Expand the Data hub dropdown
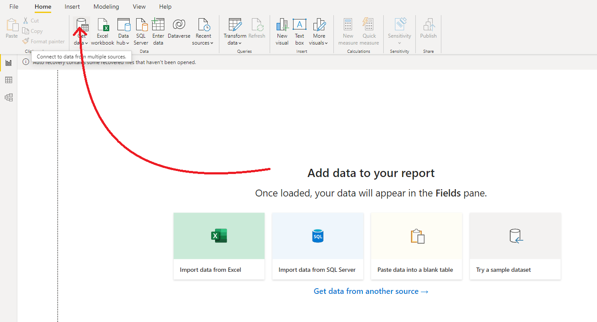Image resolution: width=597 pixels, height=322 pixels. [123, 43]
